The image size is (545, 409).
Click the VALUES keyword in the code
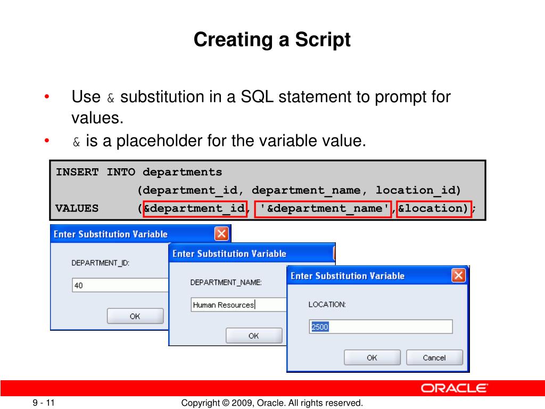(77, 208)
